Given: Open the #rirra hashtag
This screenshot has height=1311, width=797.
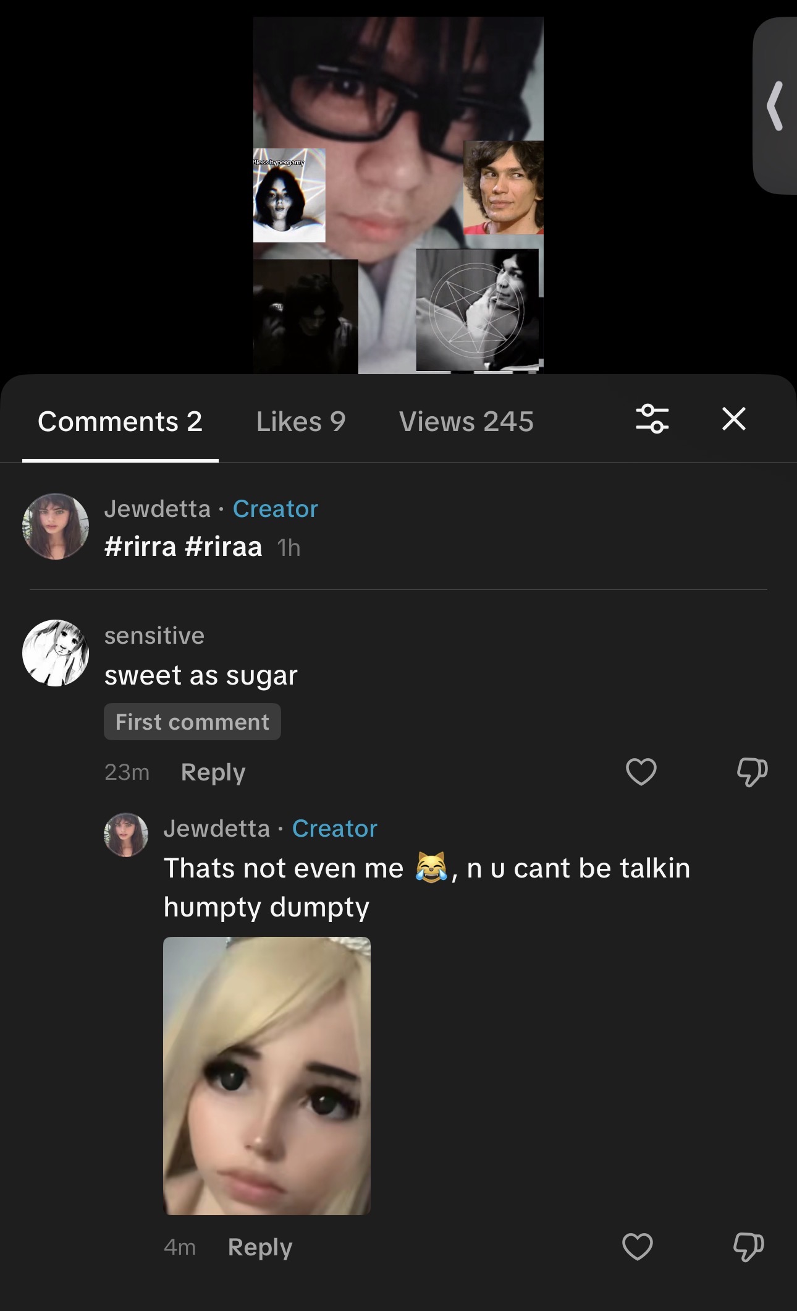Looking at the screenshot, I should (x=140, y=547).
